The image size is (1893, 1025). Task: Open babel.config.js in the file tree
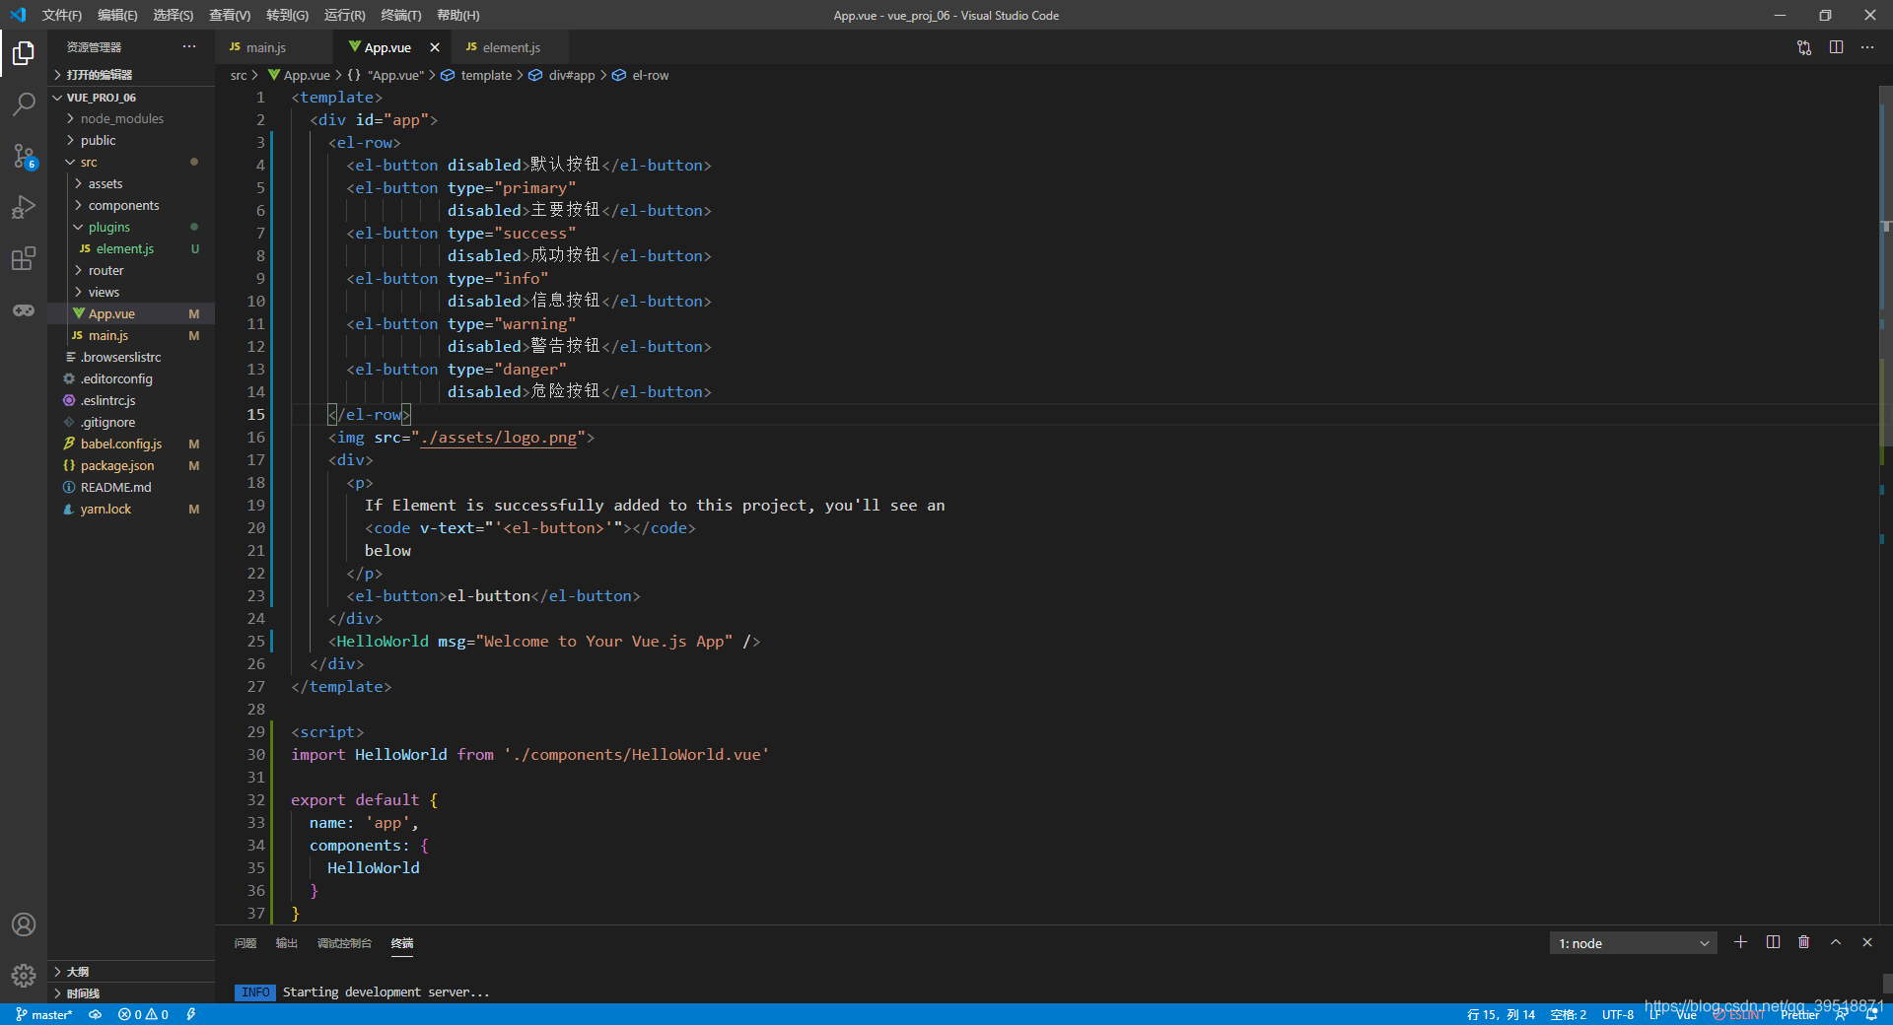pos(131,444)
